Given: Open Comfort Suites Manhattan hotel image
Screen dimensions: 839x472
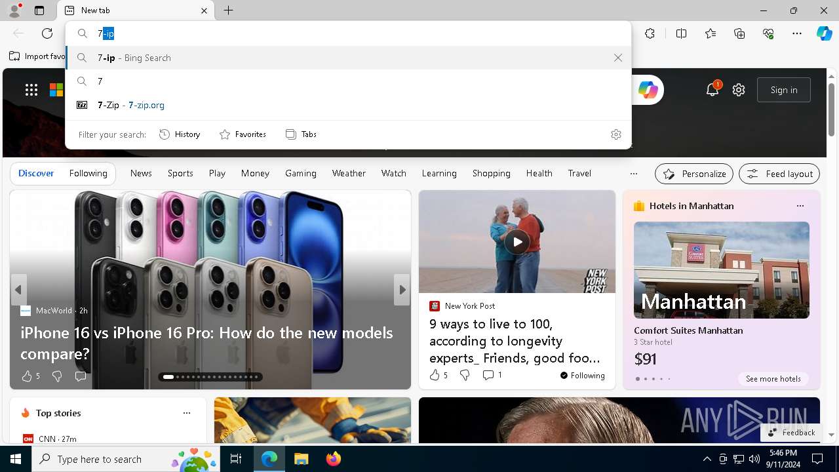Looking at the screenshot, I should 722,270.
